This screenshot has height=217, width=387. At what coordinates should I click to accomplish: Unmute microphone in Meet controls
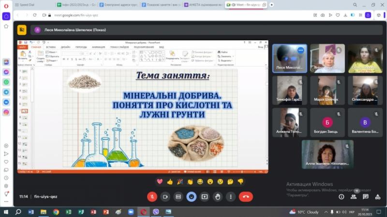pyautogui.click(x=152, y=197)
